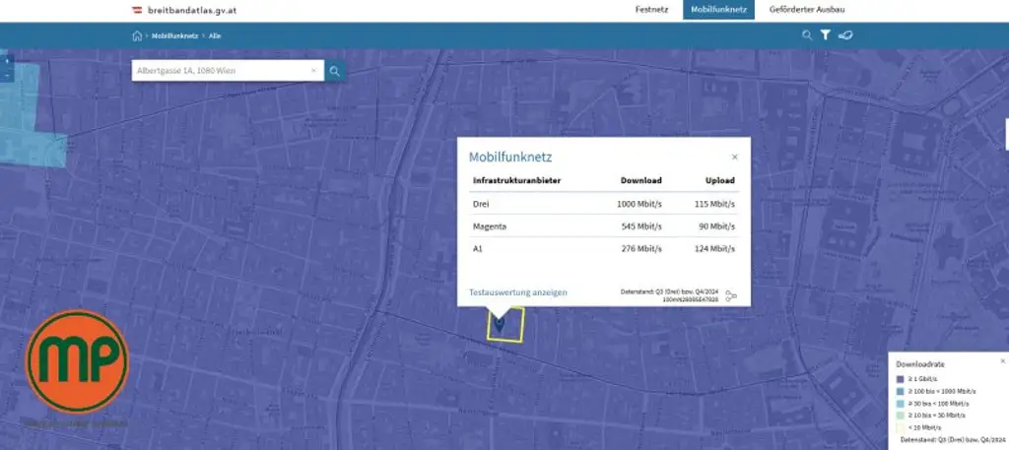Click the share icon in Mobilfunknetz popup
This screenshot has width=1009, height=450.
tap(731, 295)
